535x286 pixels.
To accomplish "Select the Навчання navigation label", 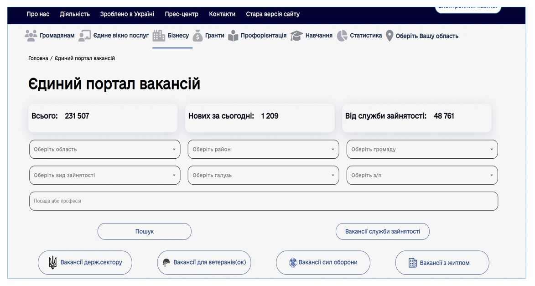I will (319, 36).
